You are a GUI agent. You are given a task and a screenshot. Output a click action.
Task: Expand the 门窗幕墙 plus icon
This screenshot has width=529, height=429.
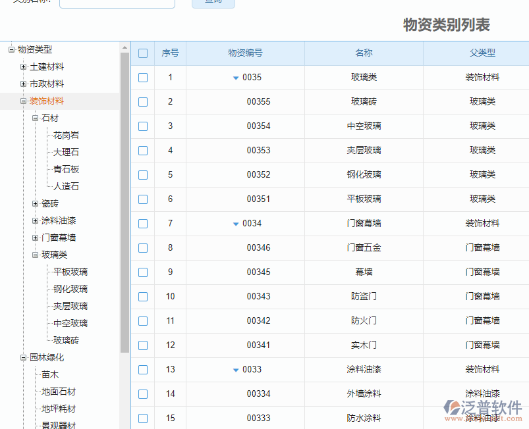pyautogui.click(x=36, y=238)
